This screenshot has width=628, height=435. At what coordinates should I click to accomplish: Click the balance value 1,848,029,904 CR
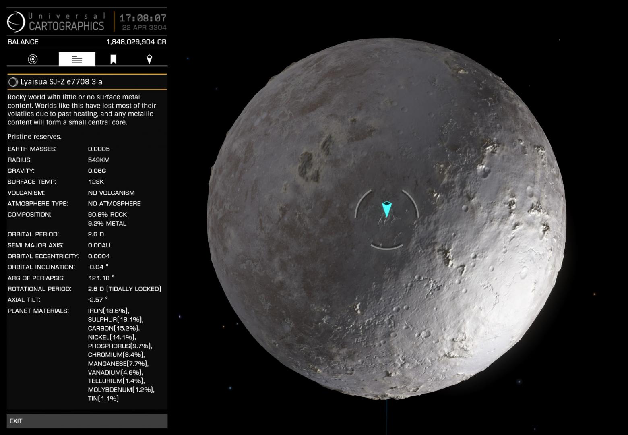point(136,42)
